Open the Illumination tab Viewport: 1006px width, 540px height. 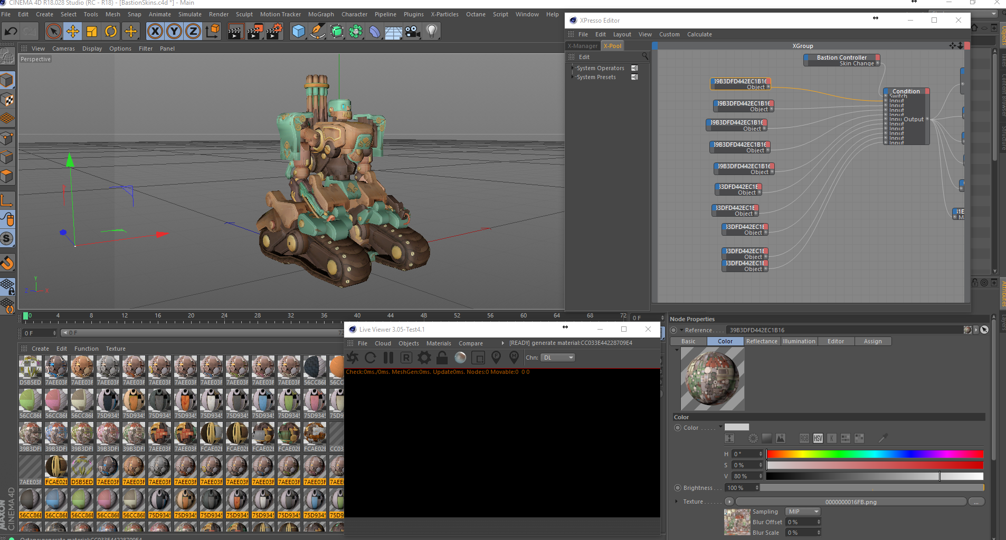799,341
